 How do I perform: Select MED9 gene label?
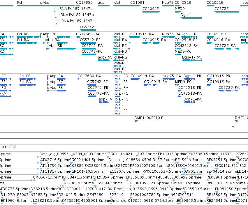point(180,8)
